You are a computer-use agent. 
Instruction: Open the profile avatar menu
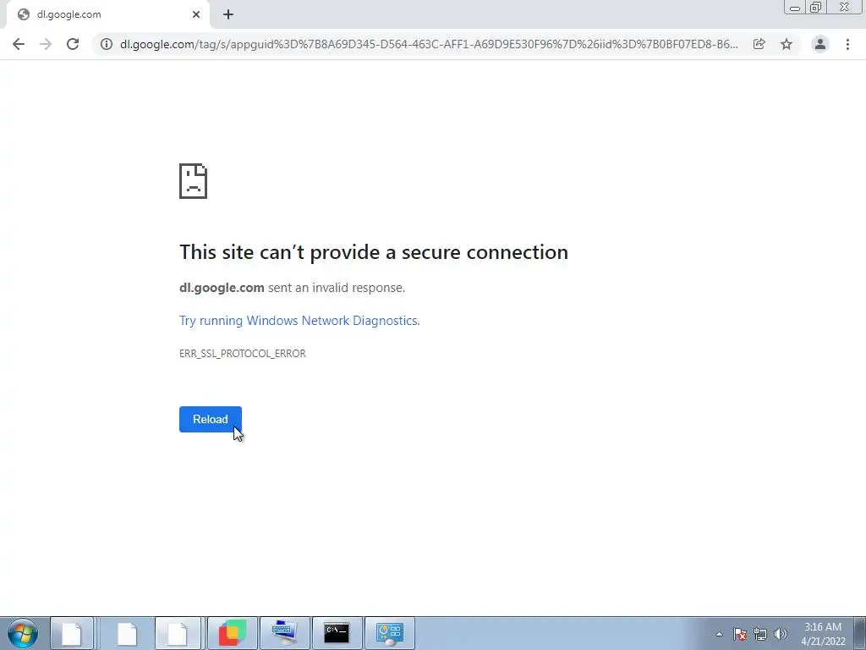pyautogui.click(x=820, y=44)
